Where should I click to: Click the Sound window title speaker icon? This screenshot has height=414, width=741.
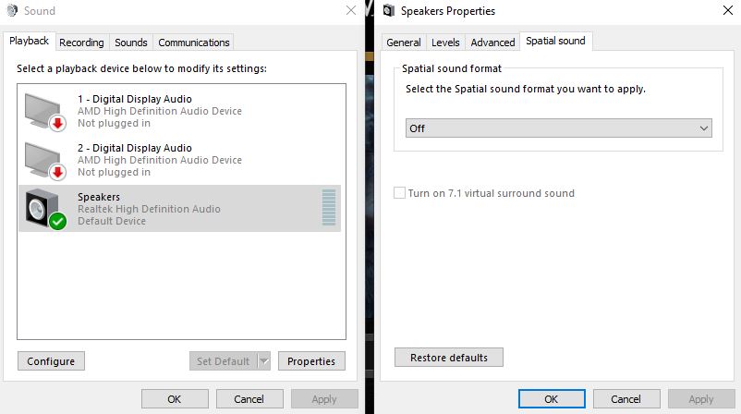pos(12,10)
